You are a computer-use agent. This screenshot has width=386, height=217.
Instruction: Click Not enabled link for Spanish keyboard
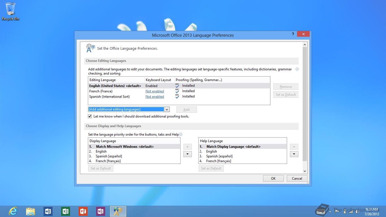tap(155, 97)
